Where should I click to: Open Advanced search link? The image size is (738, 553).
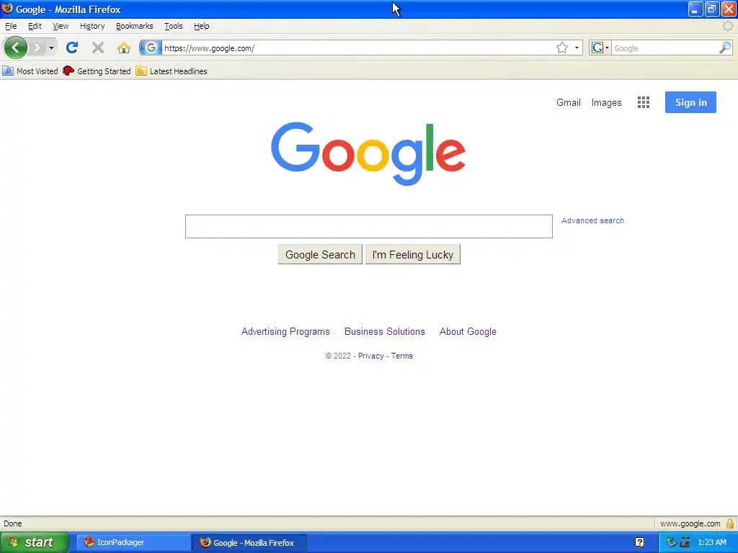pyautogui.click(x=592, y=220)
